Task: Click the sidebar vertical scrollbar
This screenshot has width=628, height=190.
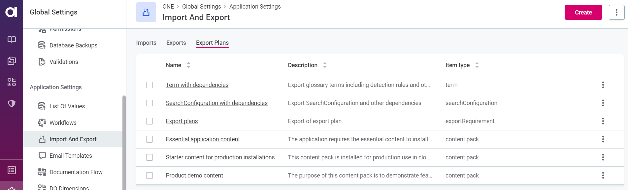Action: 124,142
